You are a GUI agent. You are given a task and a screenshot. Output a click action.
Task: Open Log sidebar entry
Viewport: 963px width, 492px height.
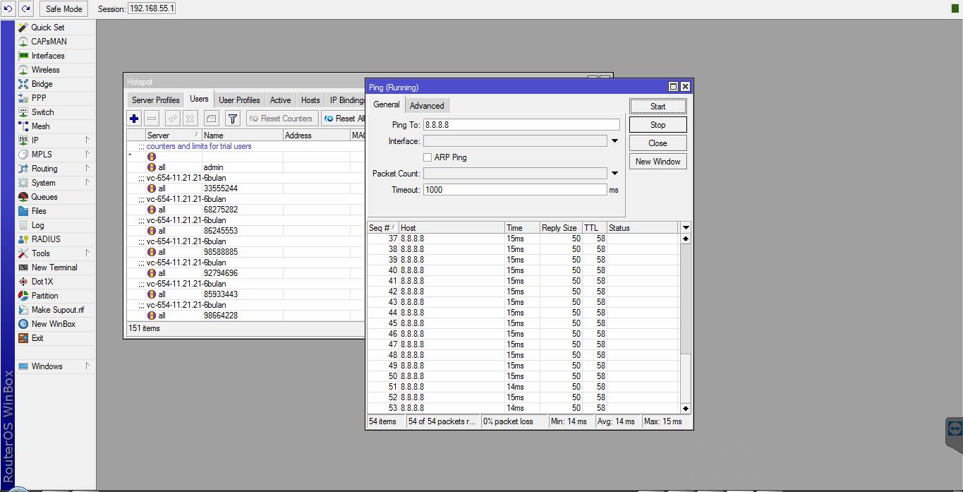pos(37,225)
